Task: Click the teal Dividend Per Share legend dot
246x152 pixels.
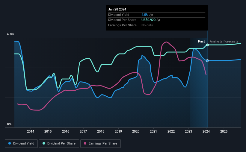Action: coord(44,143)
